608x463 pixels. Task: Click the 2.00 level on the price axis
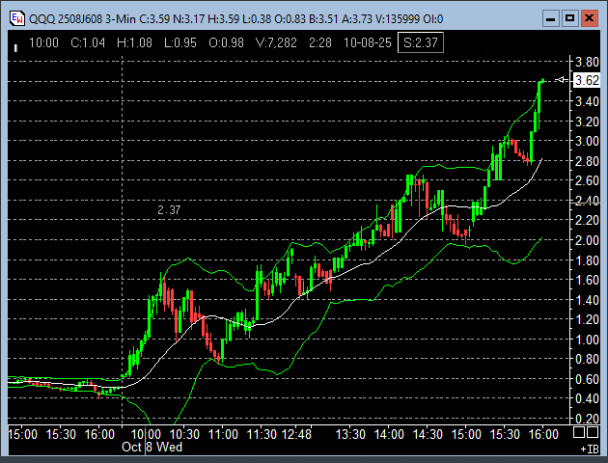pyautogui.click(x=586, y=240)
